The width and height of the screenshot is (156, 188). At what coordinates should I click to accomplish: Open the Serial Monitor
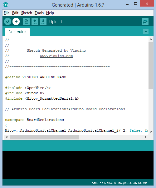(145, 22)
